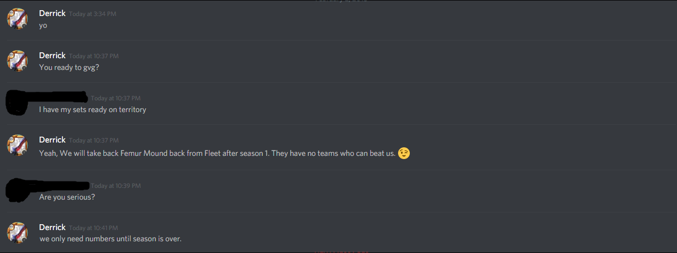Click the "I have my sets ready on territory" message
The image size is (677, 253).
[x=92, y=110]
